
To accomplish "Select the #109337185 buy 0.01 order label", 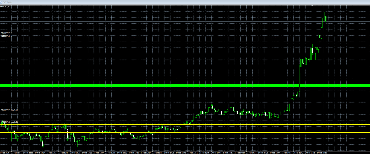I will [x=10, y=122].
